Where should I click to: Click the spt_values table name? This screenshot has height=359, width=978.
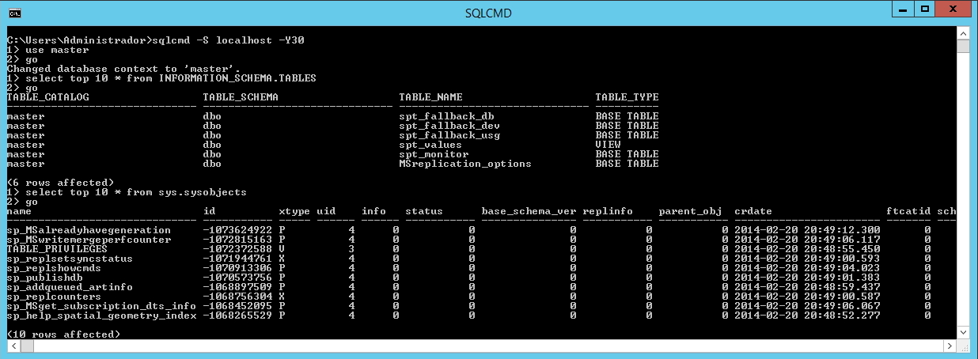pos(431,145)
